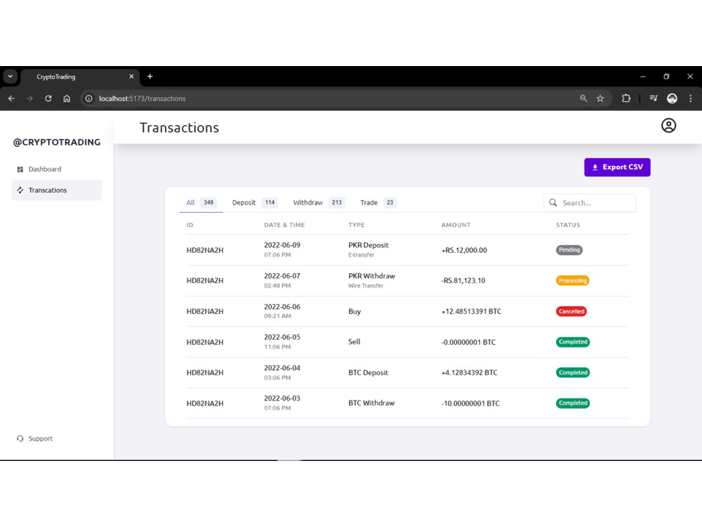Image resolution: width=702 pixels, height=527 pixels.
Task: Bookmark this page with the star icon
Action: click(x=600, y=98)
